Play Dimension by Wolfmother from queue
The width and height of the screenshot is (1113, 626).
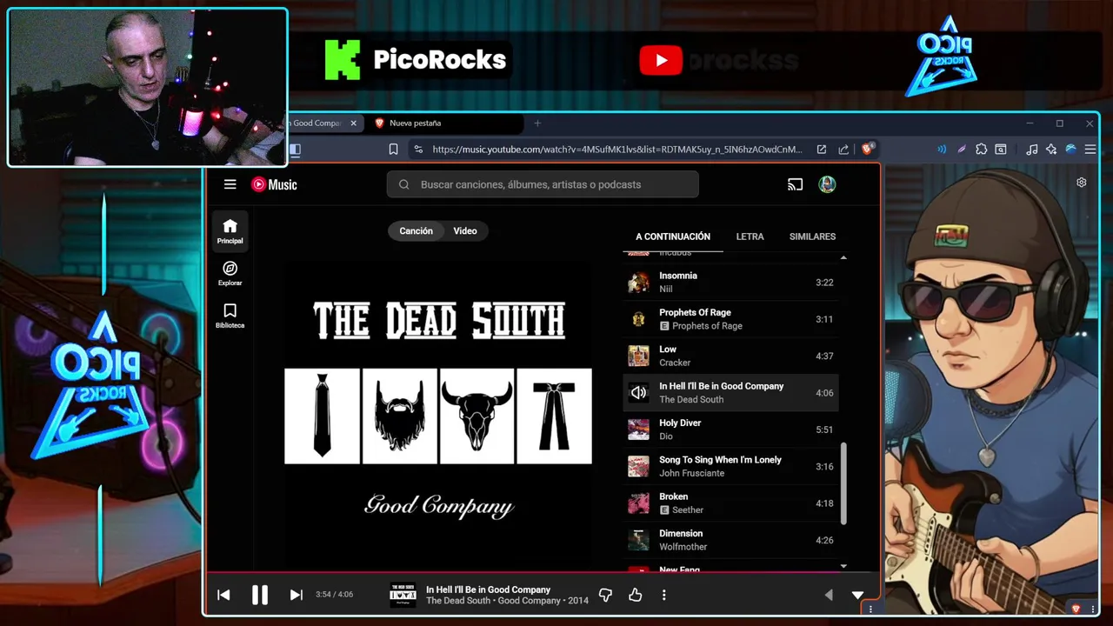[731, 540]
